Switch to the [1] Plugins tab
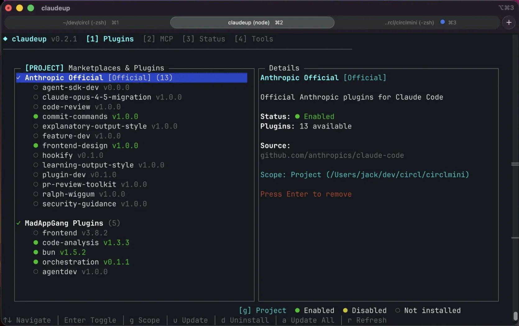 (110, 39)
